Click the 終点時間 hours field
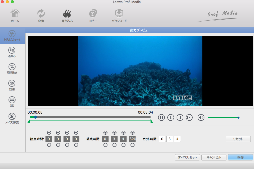The width and height of the screenshot is (254, 169). (x=105, y=139)
